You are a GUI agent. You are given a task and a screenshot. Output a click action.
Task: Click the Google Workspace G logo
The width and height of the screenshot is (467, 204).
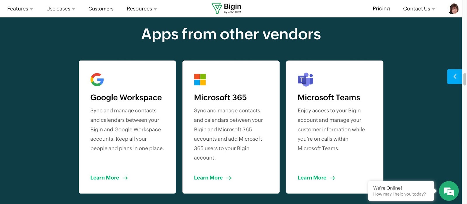click(x=97, y=80)
